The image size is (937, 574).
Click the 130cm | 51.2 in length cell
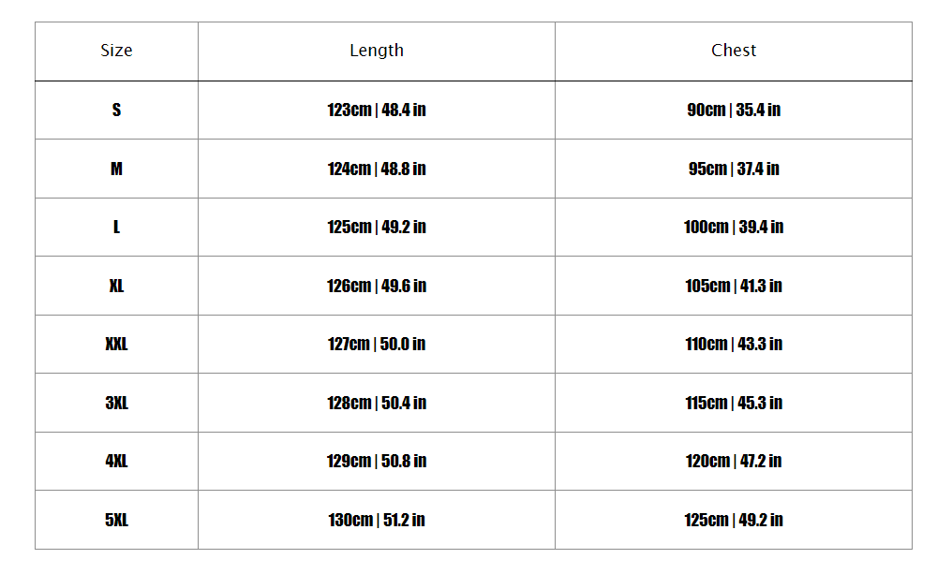pyautogui.click(x=377, y=520)
